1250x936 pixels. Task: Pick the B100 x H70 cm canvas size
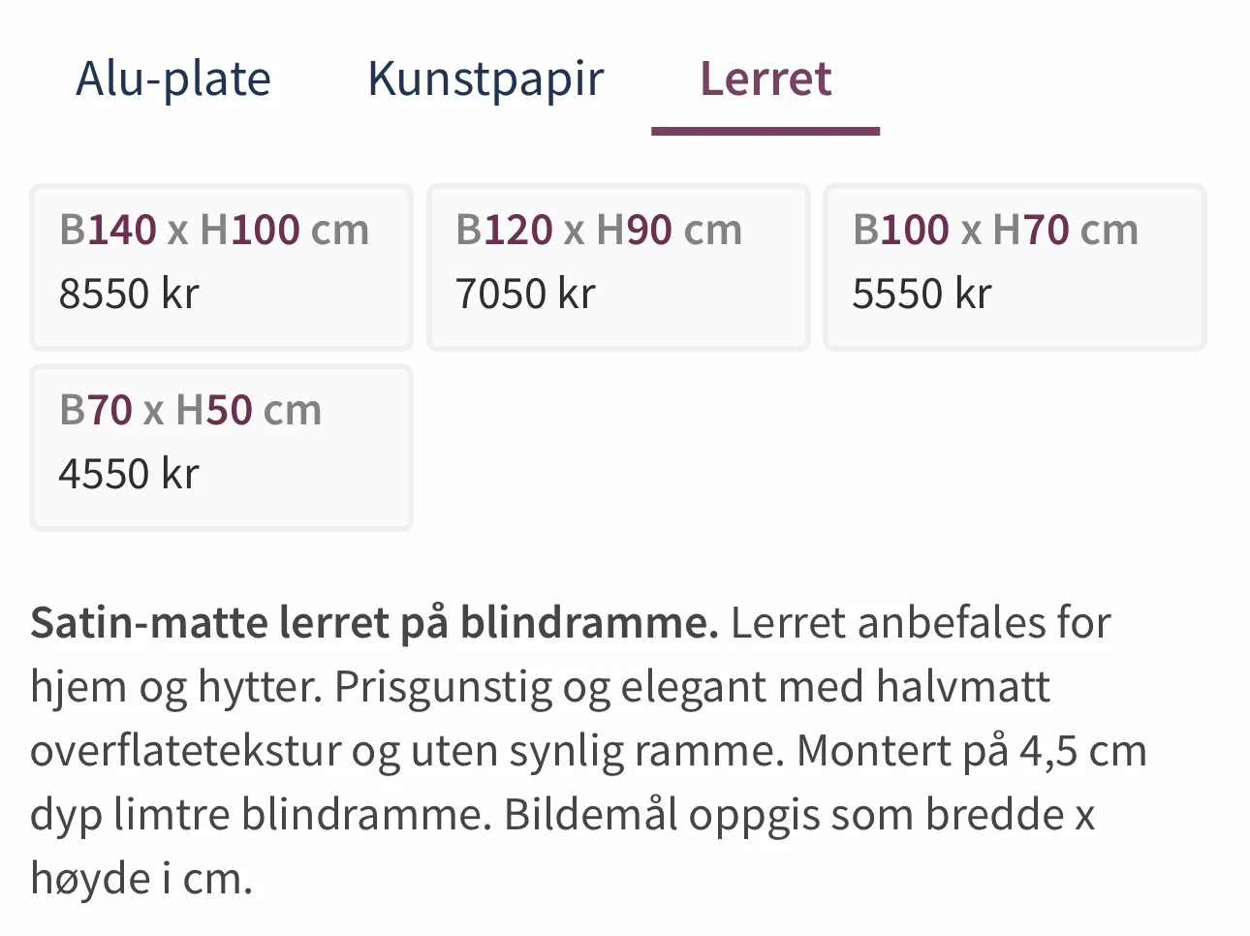click(1015, 266)
